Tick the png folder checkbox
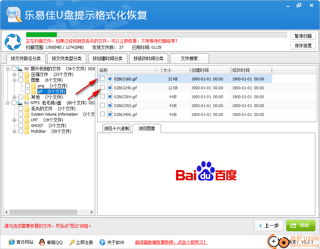Viewport: 320px width, 249px height. (27, 85)
